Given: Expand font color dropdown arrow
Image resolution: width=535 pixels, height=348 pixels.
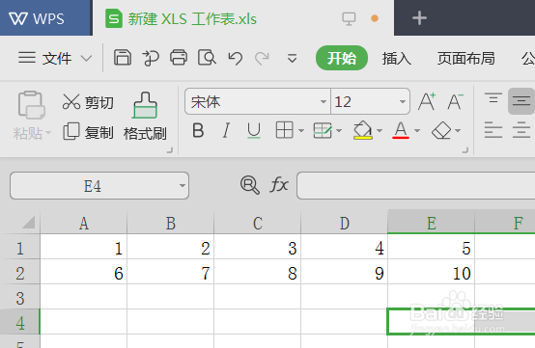Looking at the screenshot, I should tap(417, 130).
